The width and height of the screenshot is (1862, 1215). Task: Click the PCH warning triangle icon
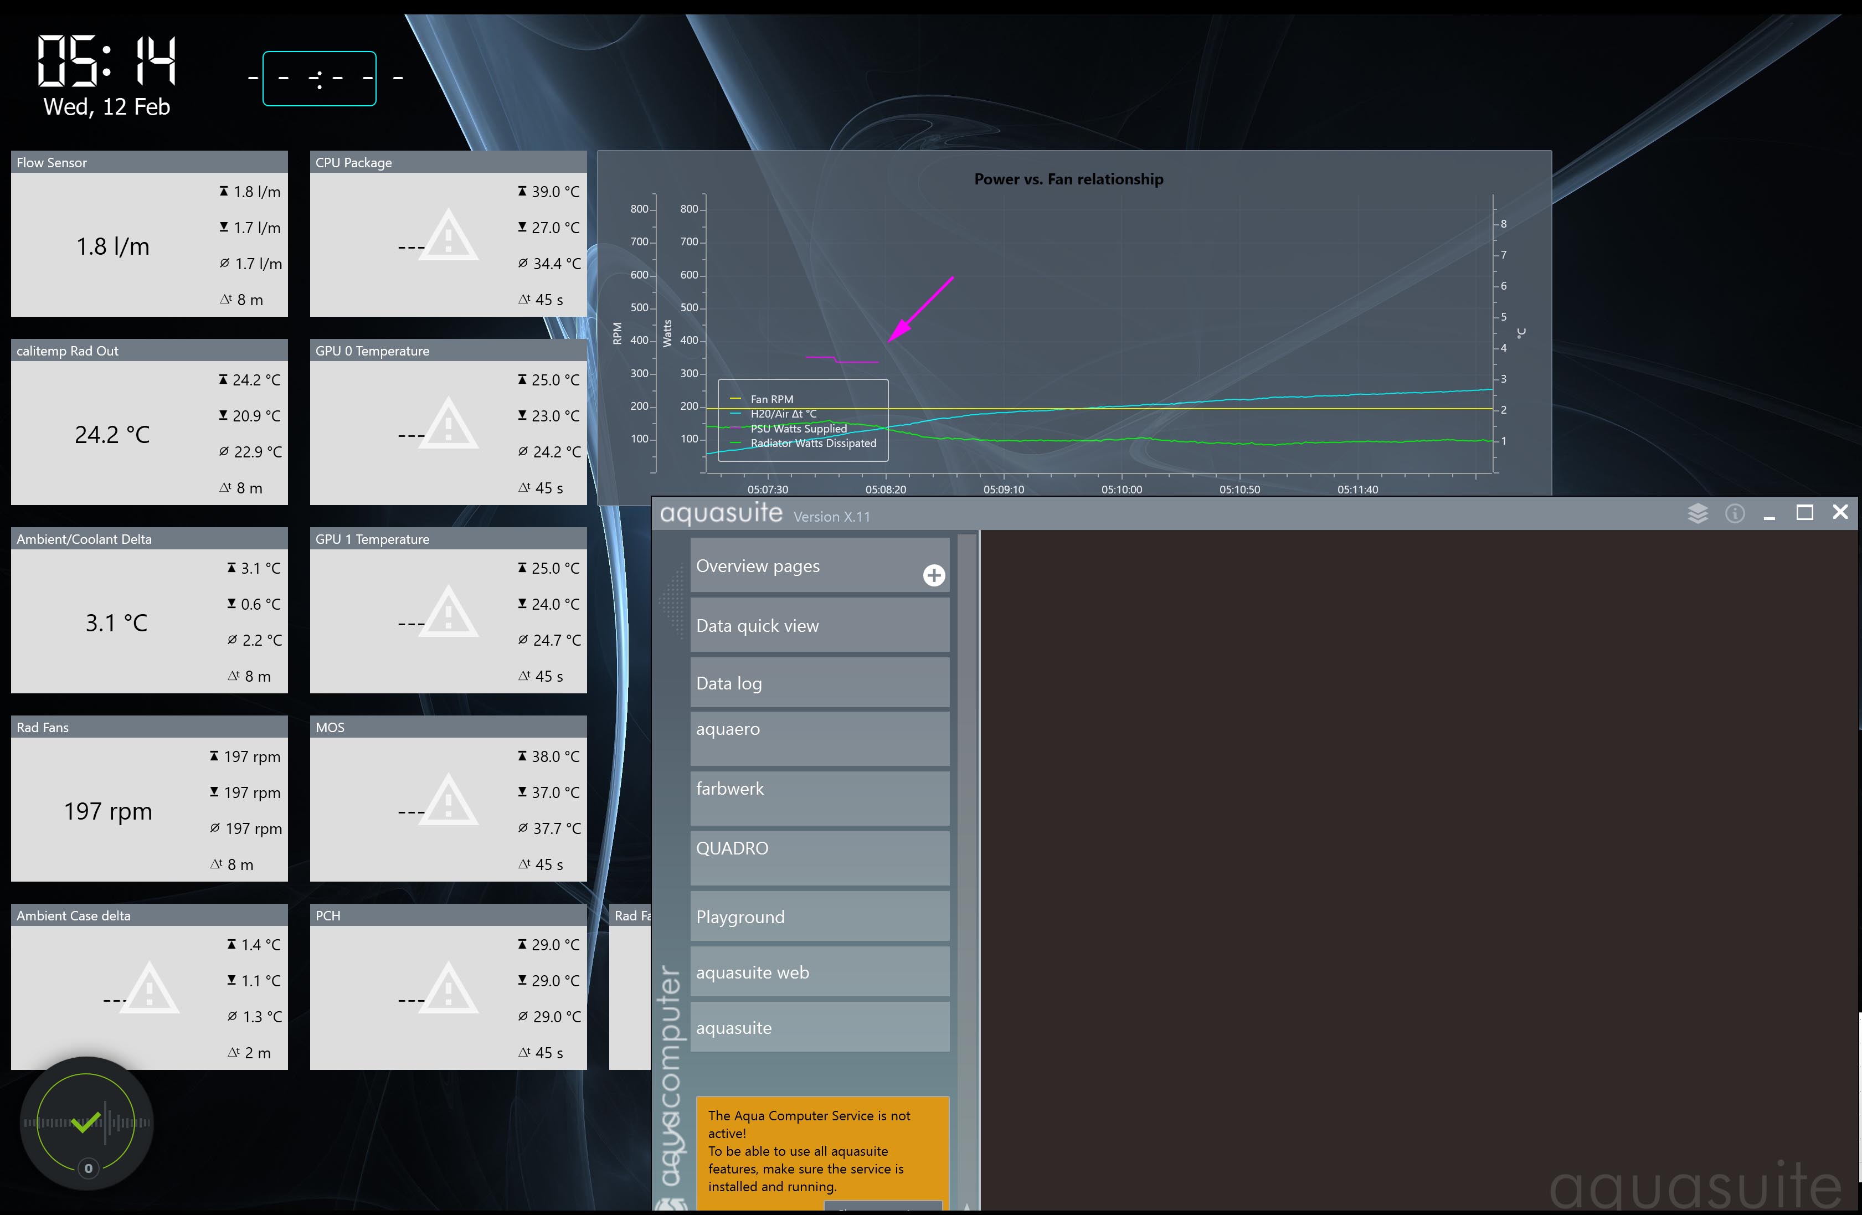pyautogui.click(x=448, y=989)
